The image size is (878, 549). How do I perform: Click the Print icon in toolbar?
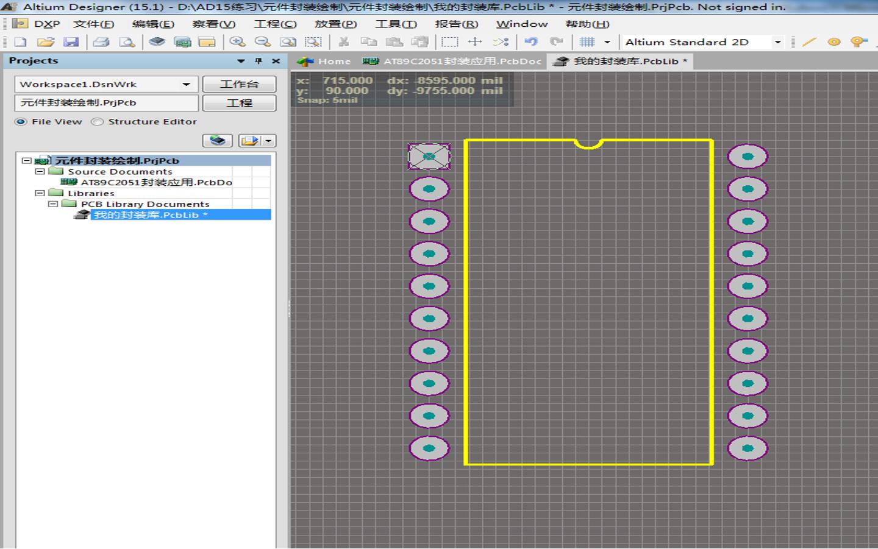101,42
